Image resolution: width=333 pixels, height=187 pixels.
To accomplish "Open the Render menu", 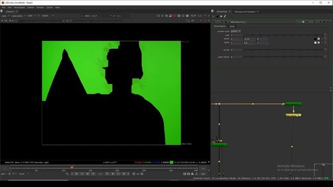I will (x=41, y=7).
